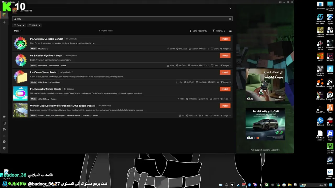Open File Explorer from the taskbar

290,185
